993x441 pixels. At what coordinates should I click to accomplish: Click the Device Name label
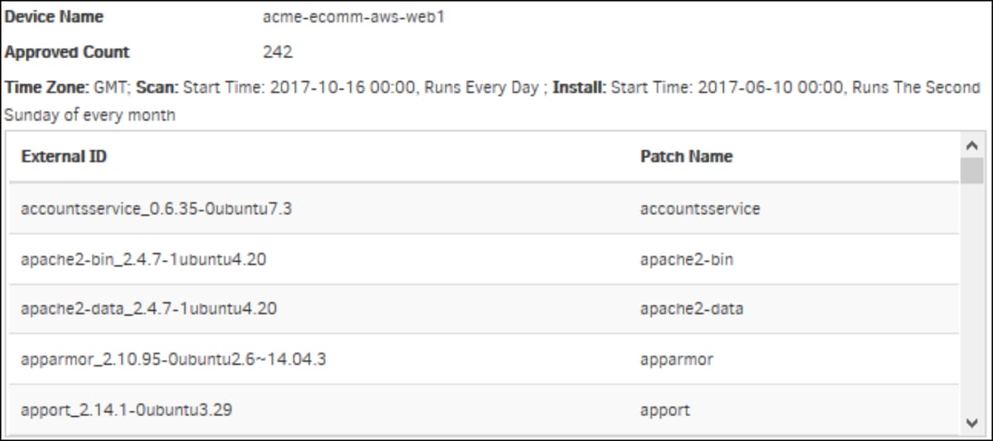coord(55,17)
